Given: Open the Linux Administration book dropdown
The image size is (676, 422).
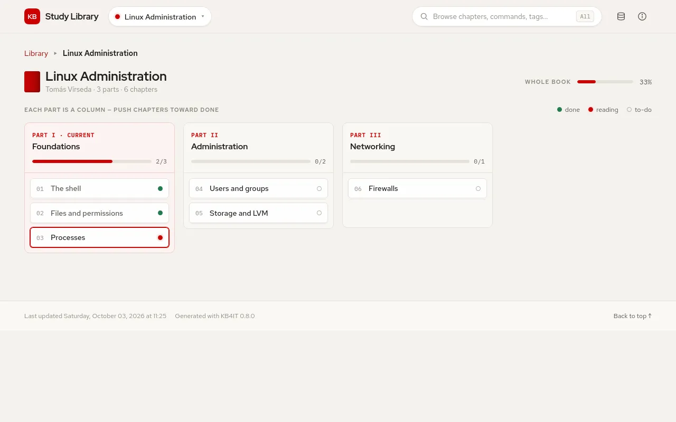Looking at the screenshot, I should pos(160,16).
